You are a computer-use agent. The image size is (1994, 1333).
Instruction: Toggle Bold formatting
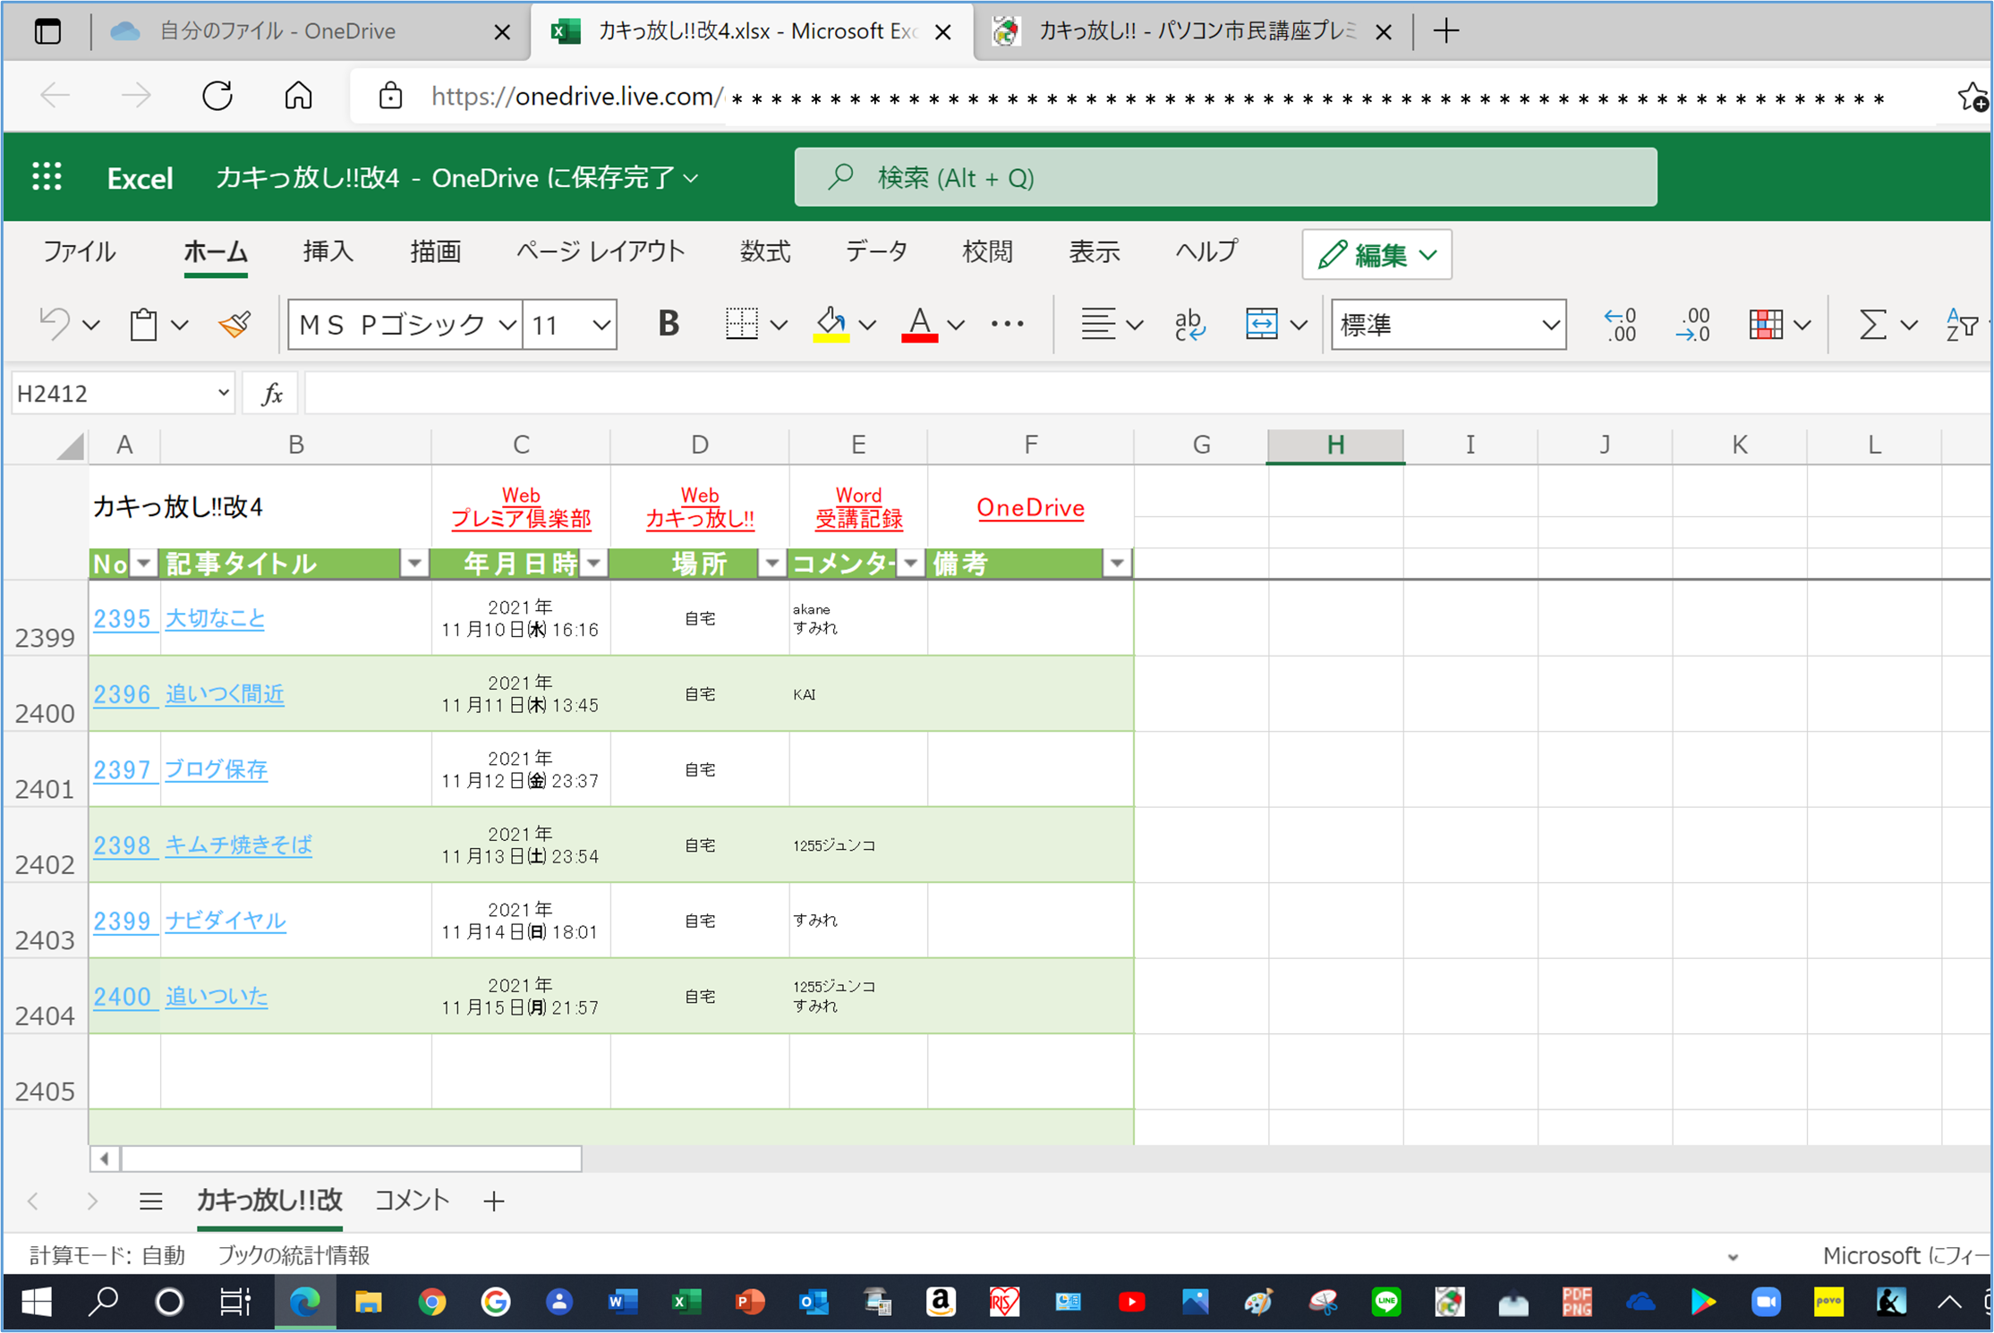668,324
